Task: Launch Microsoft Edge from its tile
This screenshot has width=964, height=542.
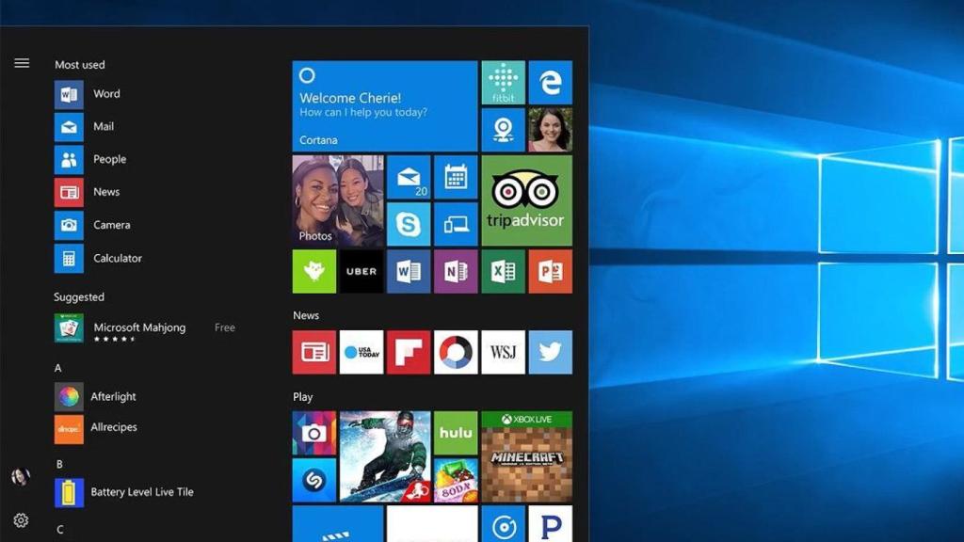Action: (550, 83)
